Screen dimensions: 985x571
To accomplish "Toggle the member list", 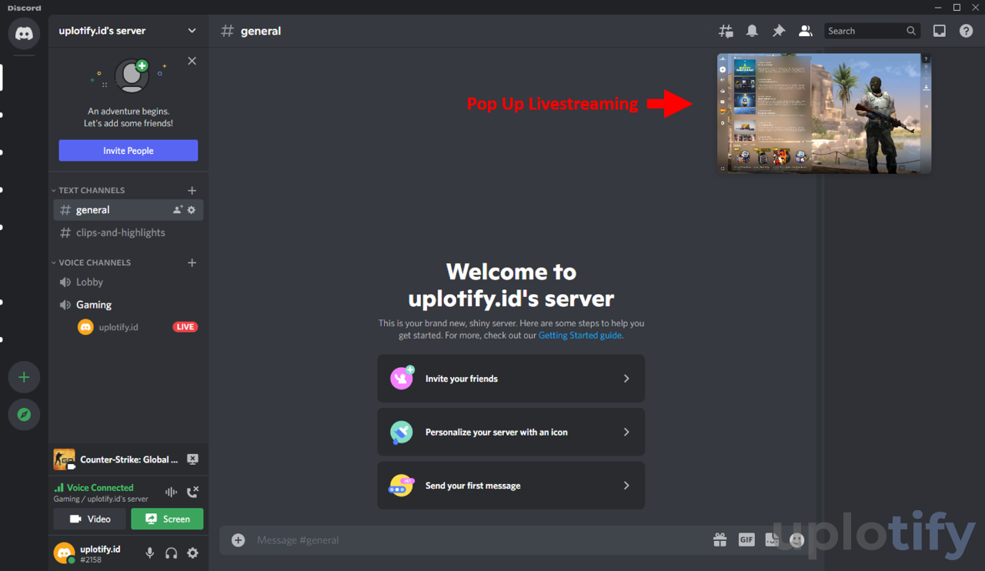I will pos(805,31).
